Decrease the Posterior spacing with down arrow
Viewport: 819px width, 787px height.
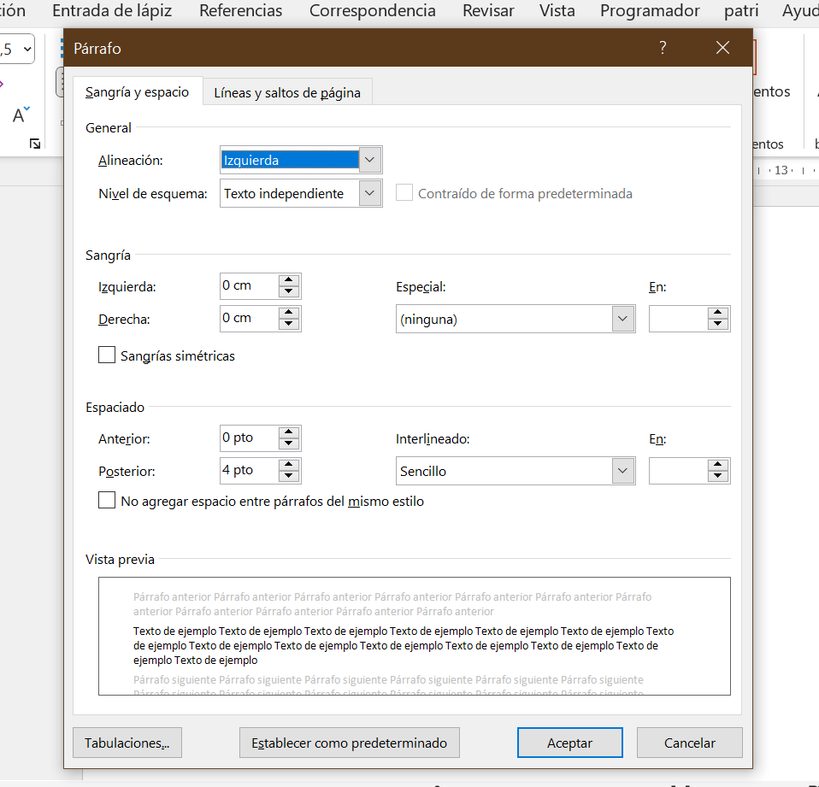pos(289,476)
